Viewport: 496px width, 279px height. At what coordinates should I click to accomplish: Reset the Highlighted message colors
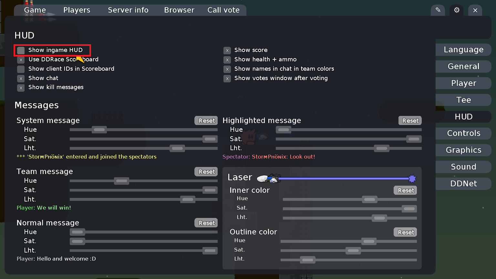coord(410,120)
